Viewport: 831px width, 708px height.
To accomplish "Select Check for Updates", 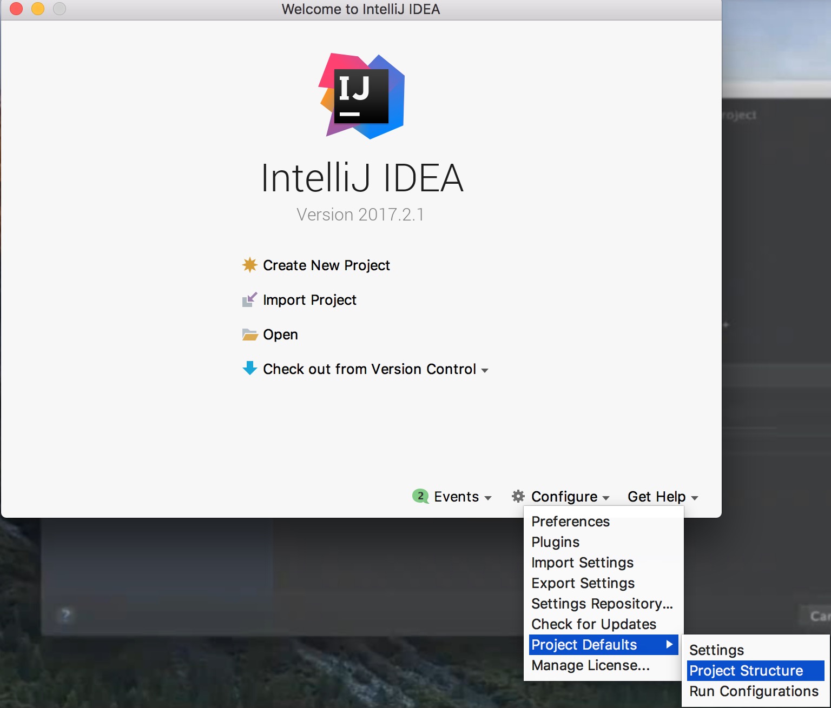I will click(603, 624).
